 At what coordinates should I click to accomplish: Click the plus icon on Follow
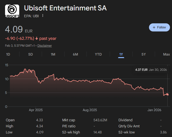coord(154,27)
